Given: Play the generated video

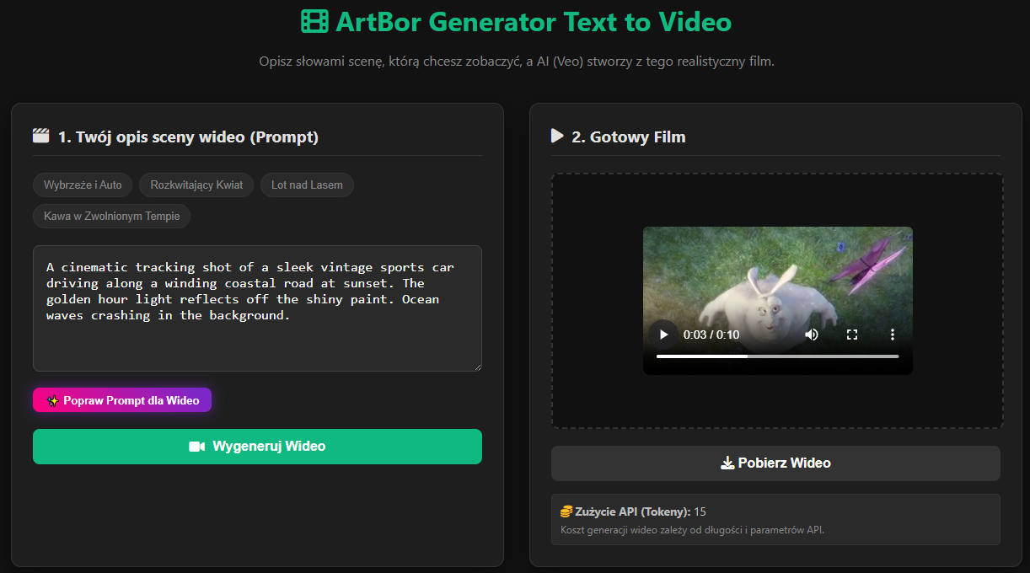Looking at the screenshot, I should coord(663,335).
